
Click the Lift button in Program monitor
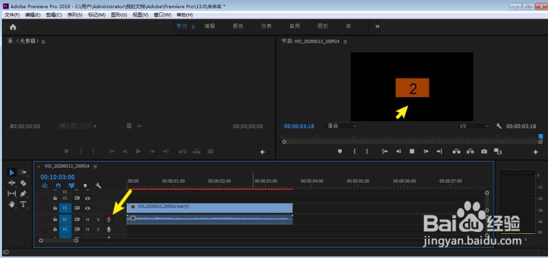tap(456, 151)
